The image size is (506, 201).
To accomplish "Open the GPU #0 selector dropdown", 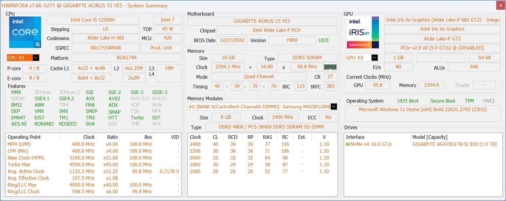I will (x=374, y=58).
